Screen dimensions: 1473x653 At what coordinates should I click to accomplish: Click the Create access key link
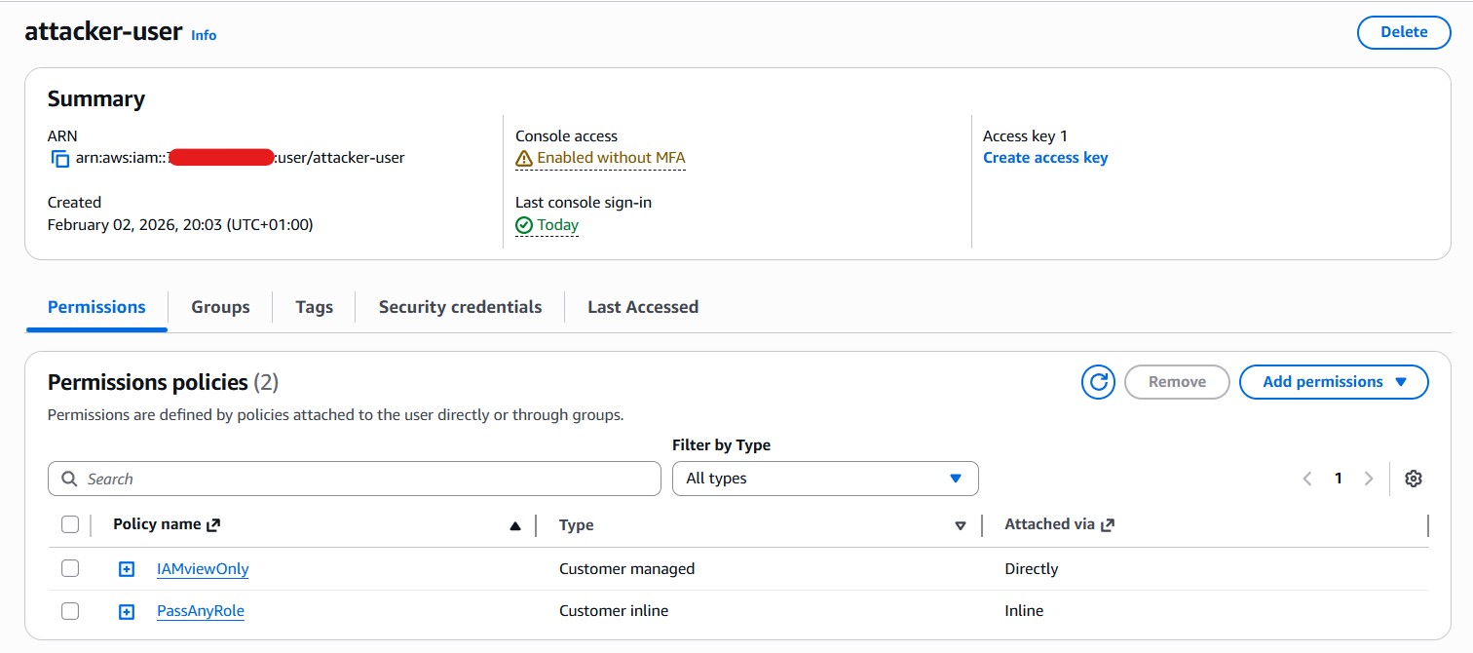[x=1045, y=157]
